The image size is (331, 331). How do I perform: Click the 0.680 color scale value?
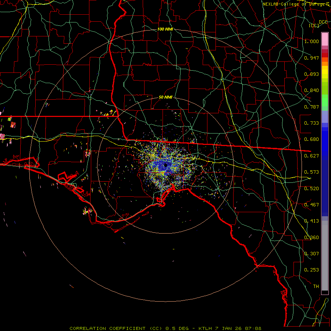tap(312, 139)
